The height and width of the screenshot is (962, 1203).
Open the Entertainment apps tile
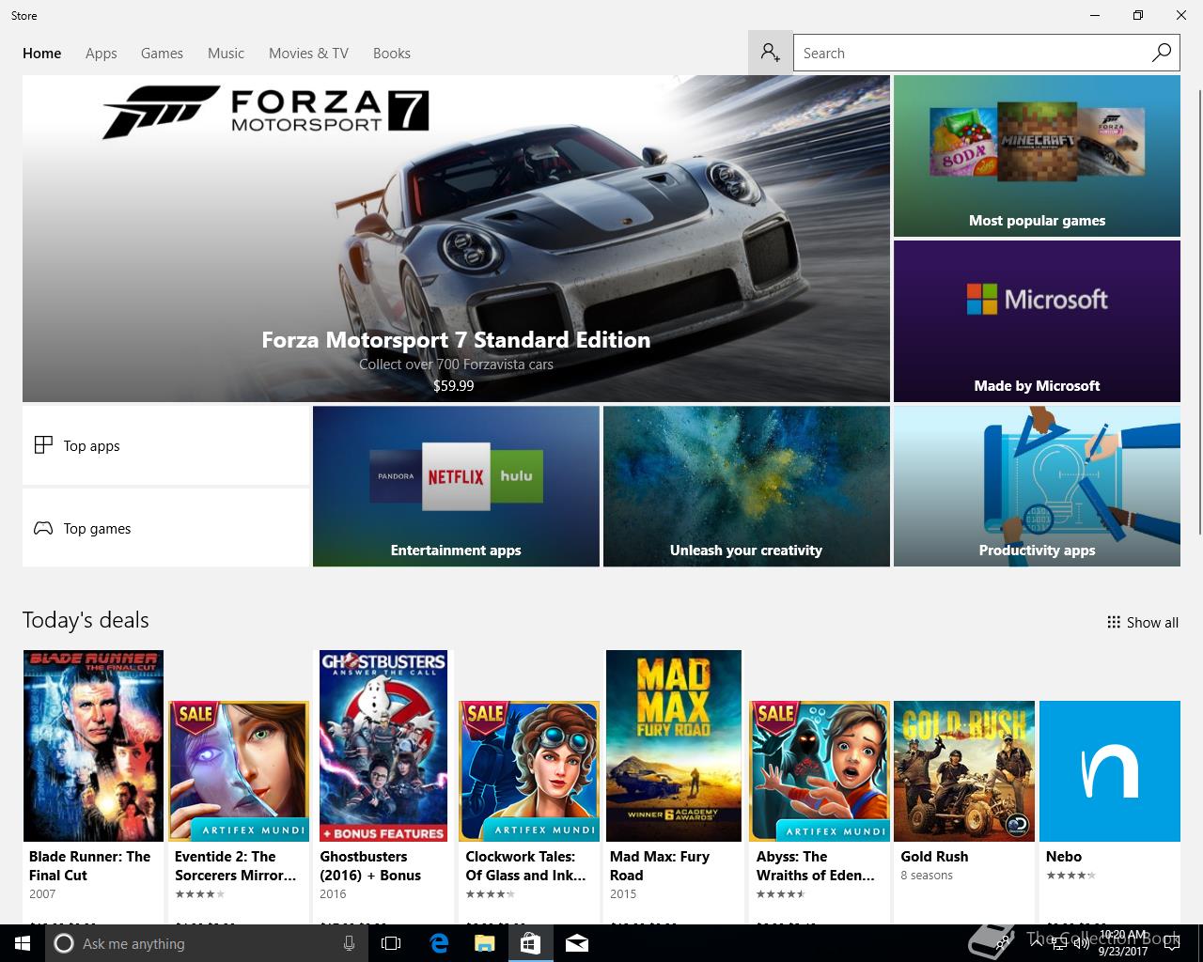(456, 487)
